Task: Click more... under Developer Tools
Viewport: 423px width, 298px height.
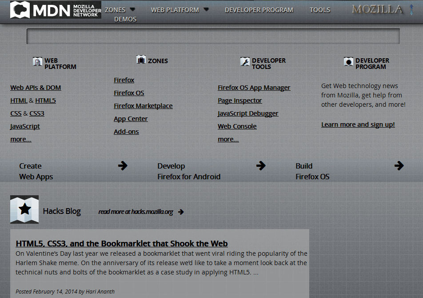Action: click(228, 139)
